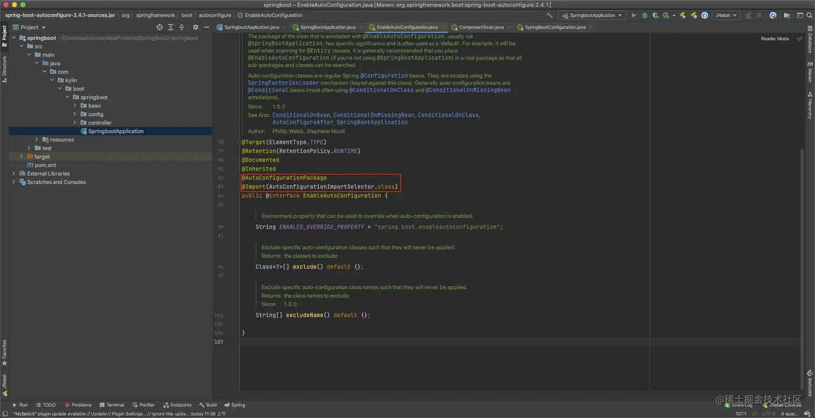Click the Run with Profiler icon
Viewport: 815px width, 418px height.
[x=666, y=16]
